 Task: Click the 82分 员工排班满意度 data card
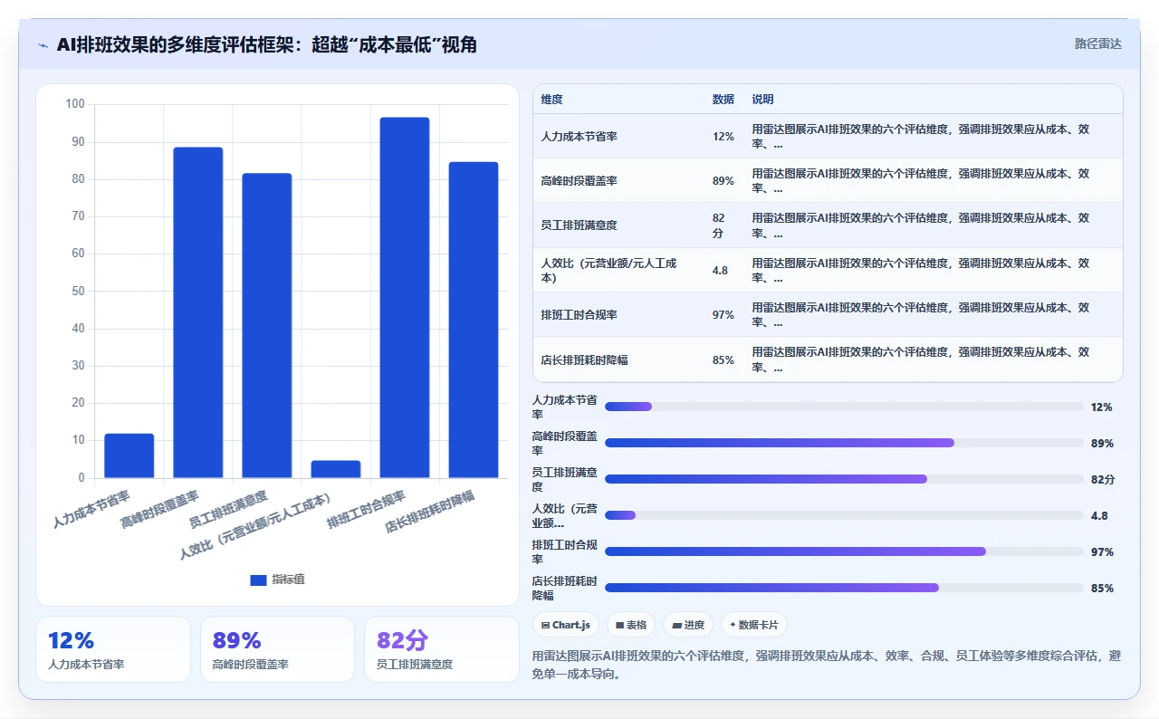[442, 649]
